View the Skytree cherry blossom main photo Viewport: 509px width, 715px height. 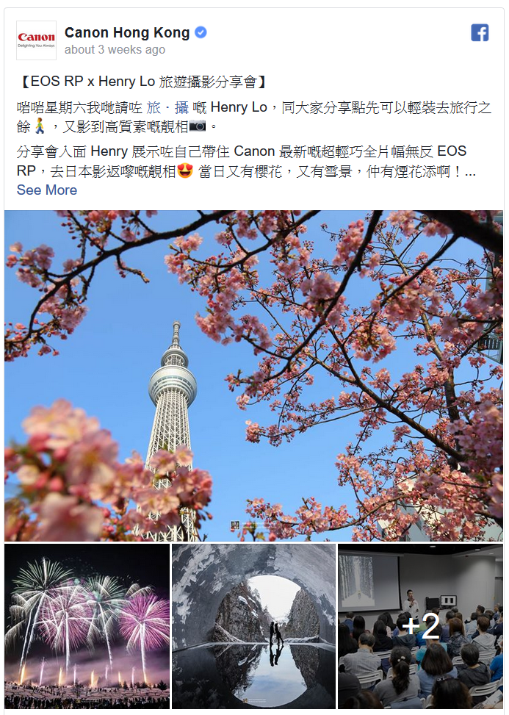[254, 376]
